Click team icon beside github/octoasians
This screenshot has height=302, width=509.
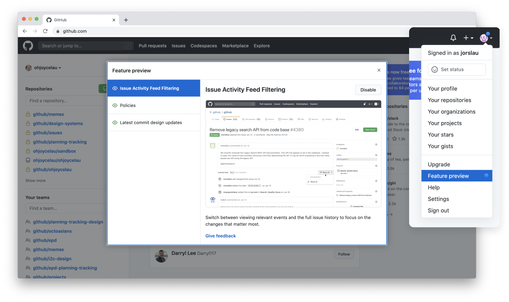[x=28, y=231]
